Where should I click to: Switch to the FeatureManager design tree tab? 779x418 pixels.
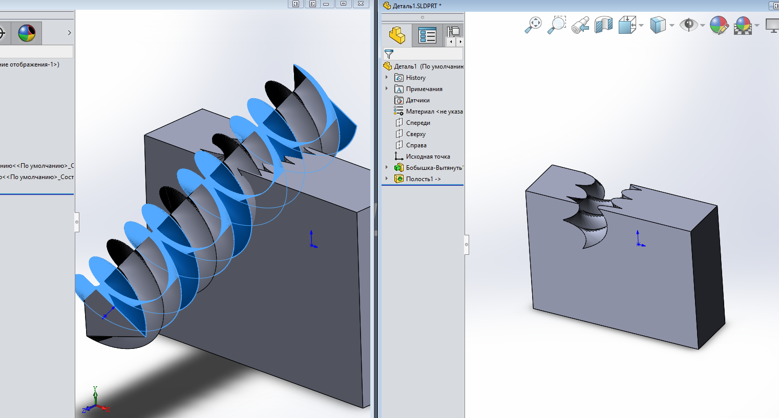[397, 35]
